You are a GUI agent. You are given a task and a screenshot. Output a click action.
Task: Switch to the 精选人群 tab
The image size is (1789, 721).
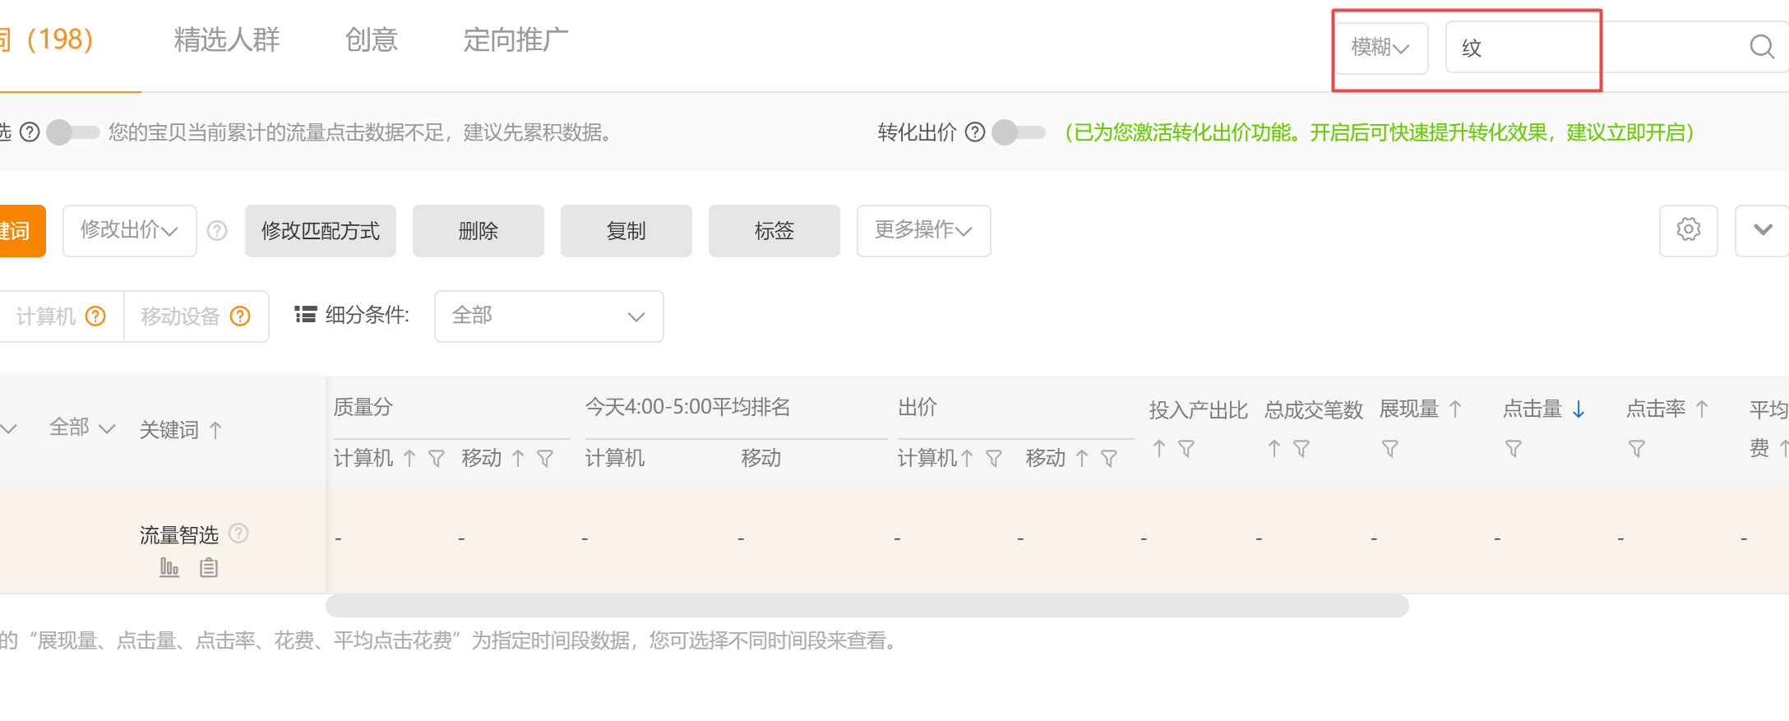coord(227,39)
